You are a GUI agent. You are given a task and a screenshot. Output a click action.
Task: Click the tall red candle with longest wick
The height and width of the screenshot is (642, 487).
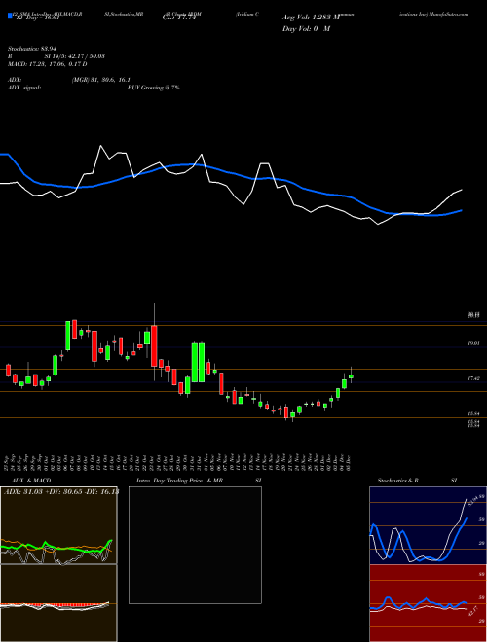click(154, 345)
